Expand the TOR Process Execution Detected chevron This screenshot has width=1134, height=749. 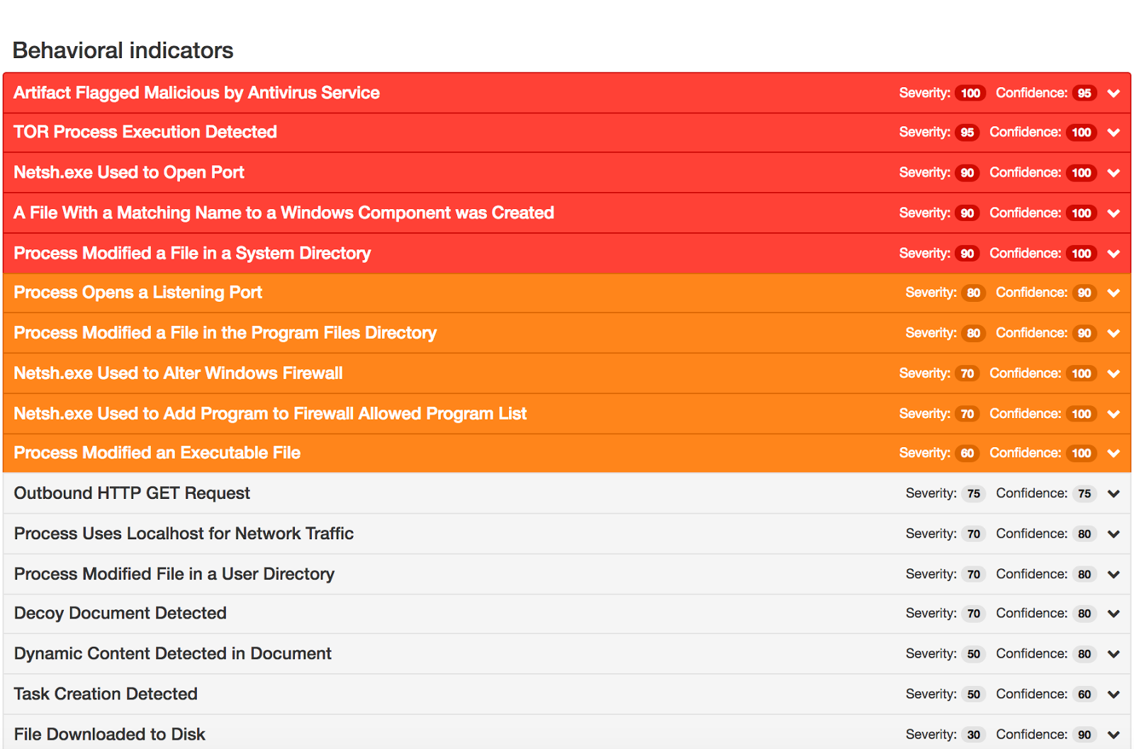pos(1113,133)
